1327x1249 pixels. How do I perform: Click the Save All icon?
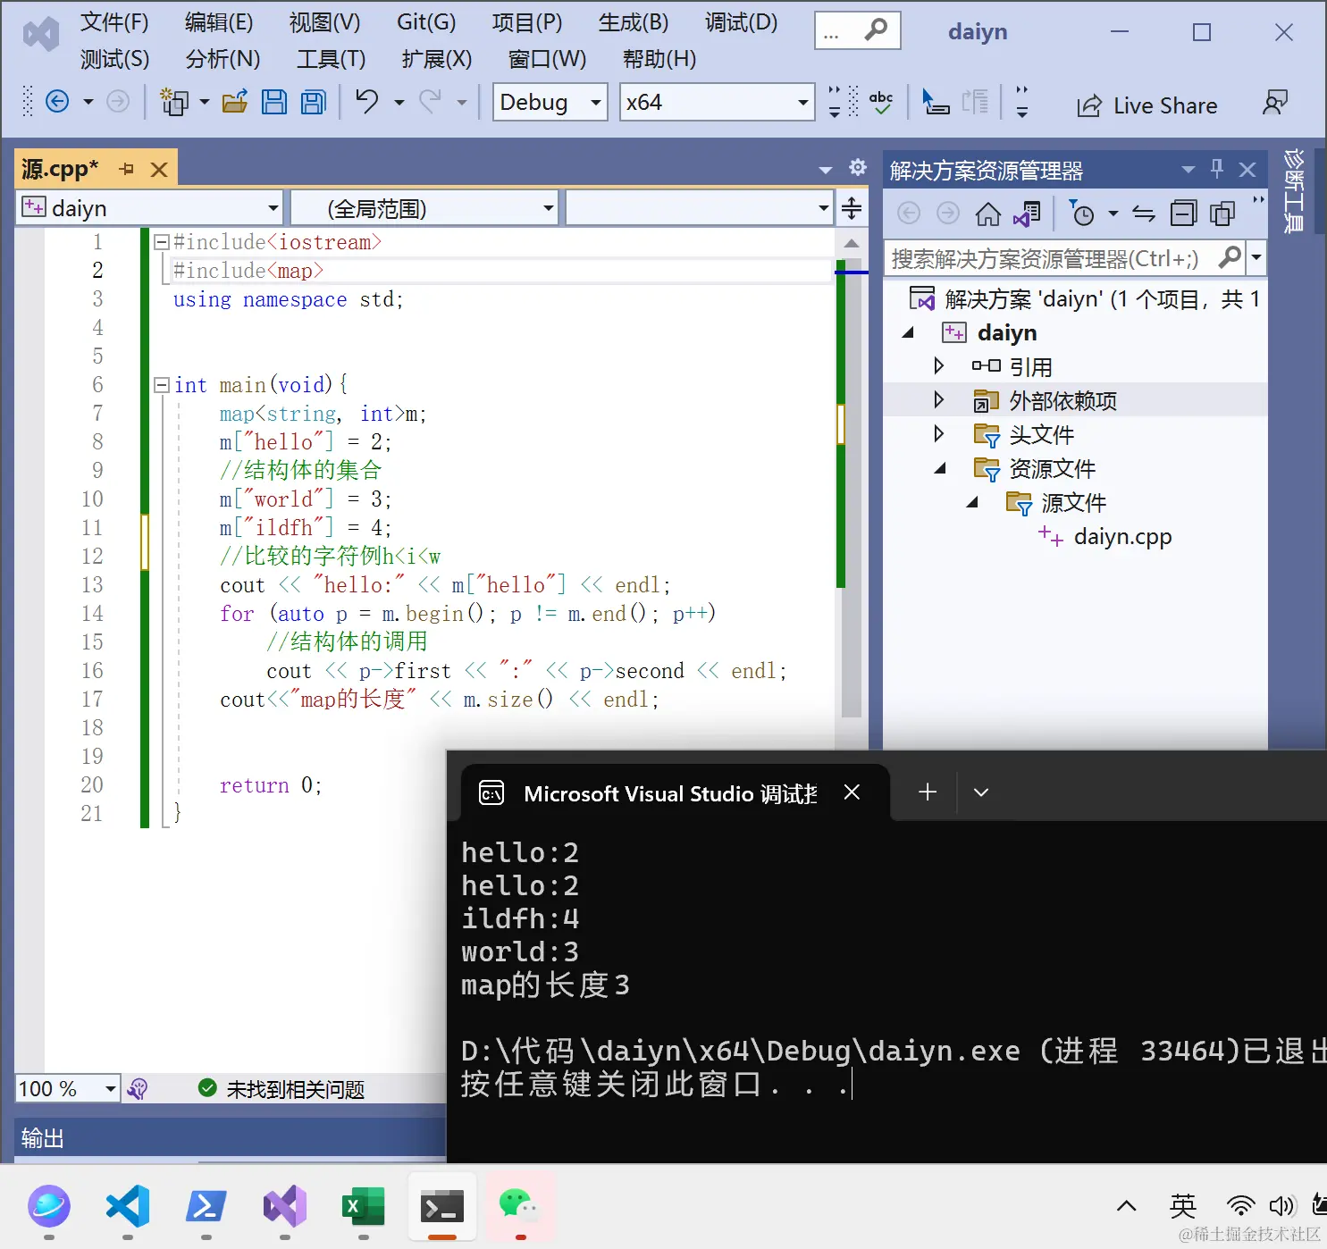[314, 102]
